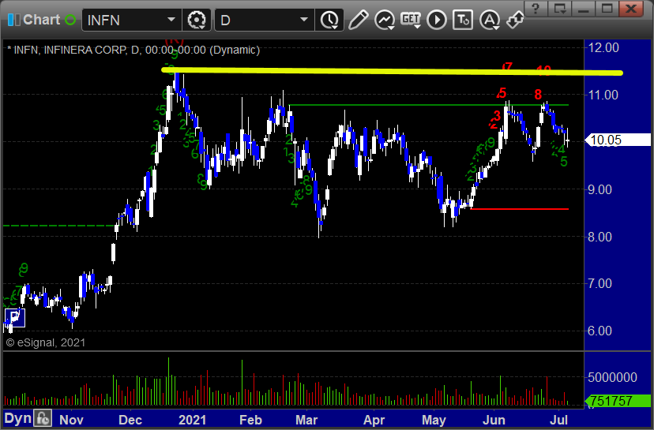Click the P marker icon on chart
Image resolution: width=654 pixels, height=430 pixels.
(14, 318)
